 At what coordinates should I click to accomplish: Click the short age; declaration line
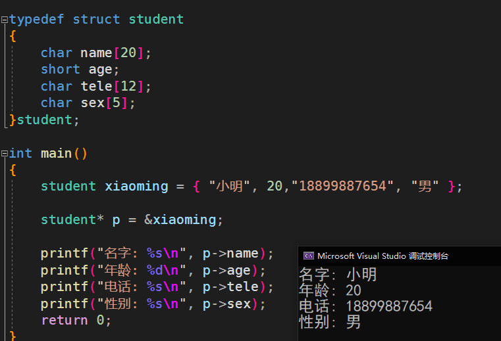(80, 70)
